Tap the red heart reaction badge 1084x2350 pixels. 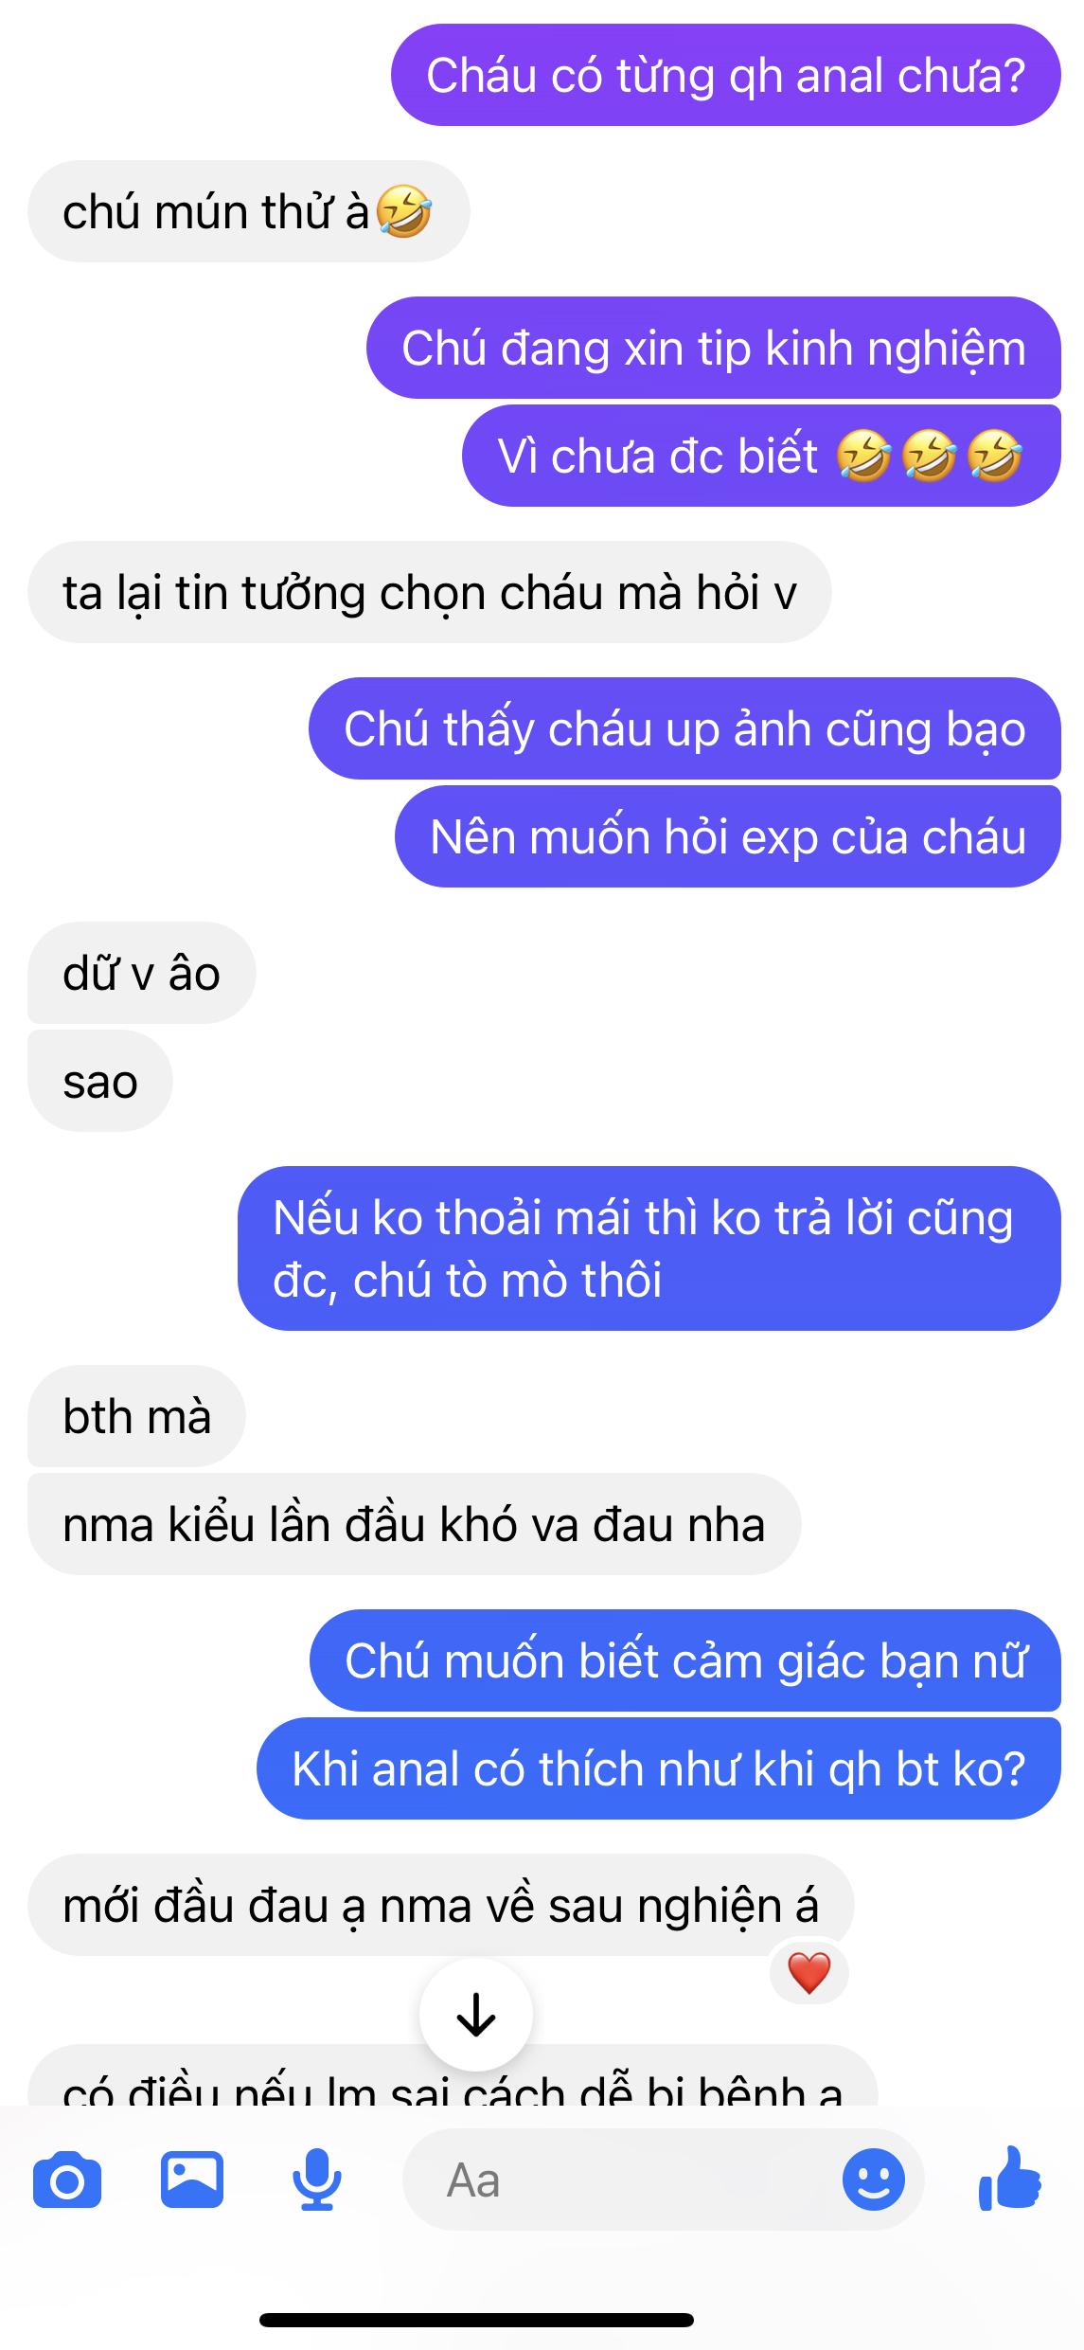809,1973
